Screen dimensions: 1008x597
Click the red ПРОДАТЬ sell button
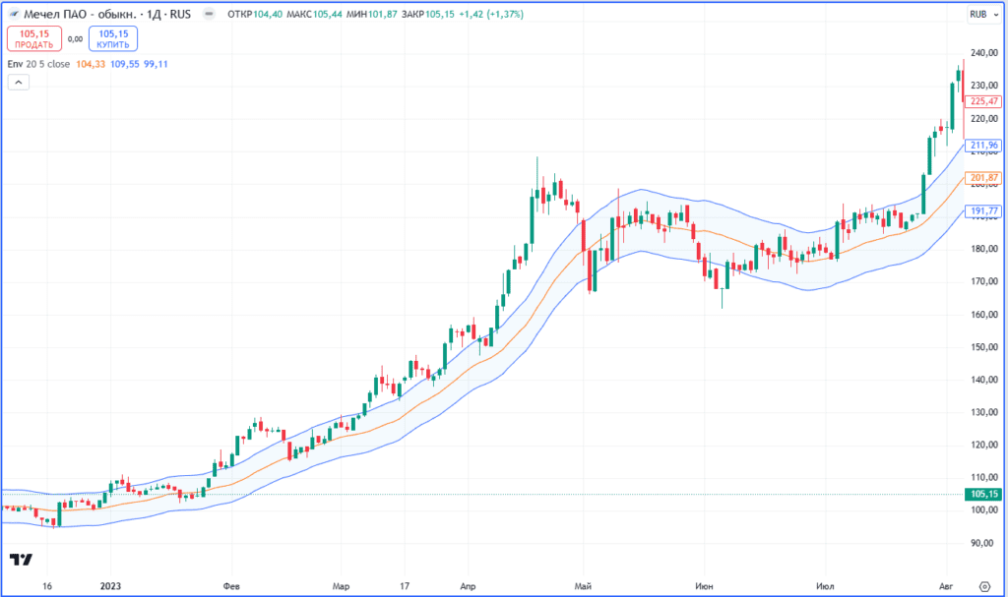tap(34, 38)
